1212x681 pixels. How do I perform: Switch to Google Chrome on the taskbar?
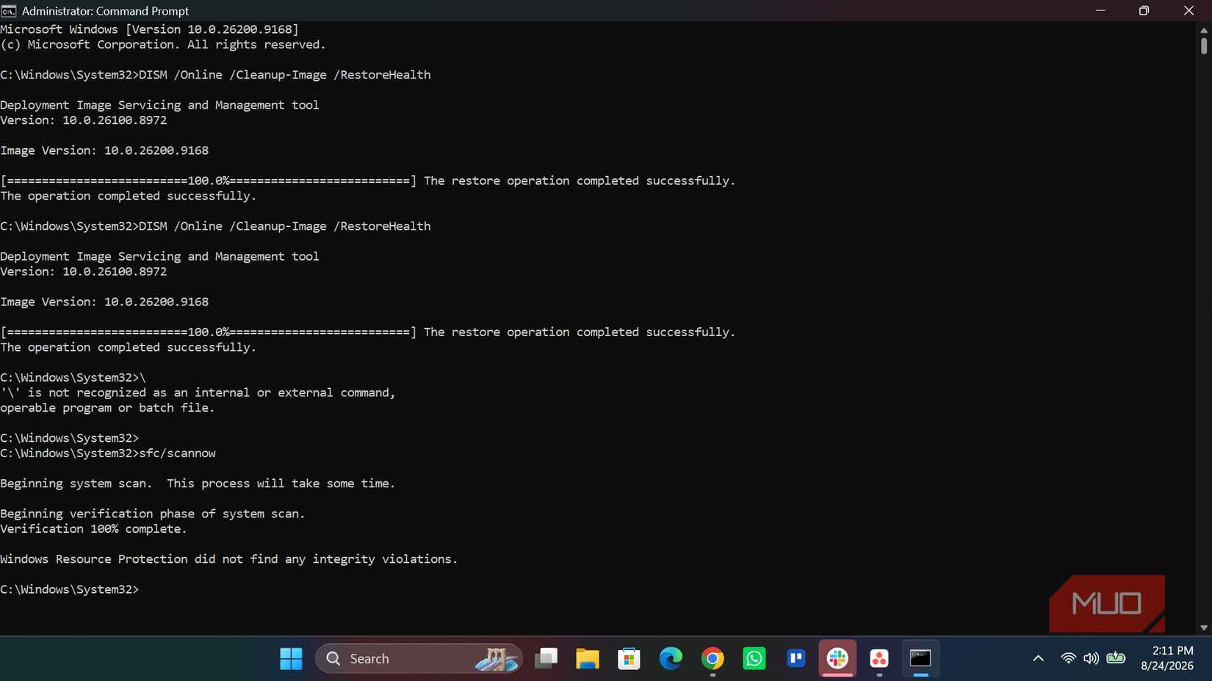pos(713,658)
